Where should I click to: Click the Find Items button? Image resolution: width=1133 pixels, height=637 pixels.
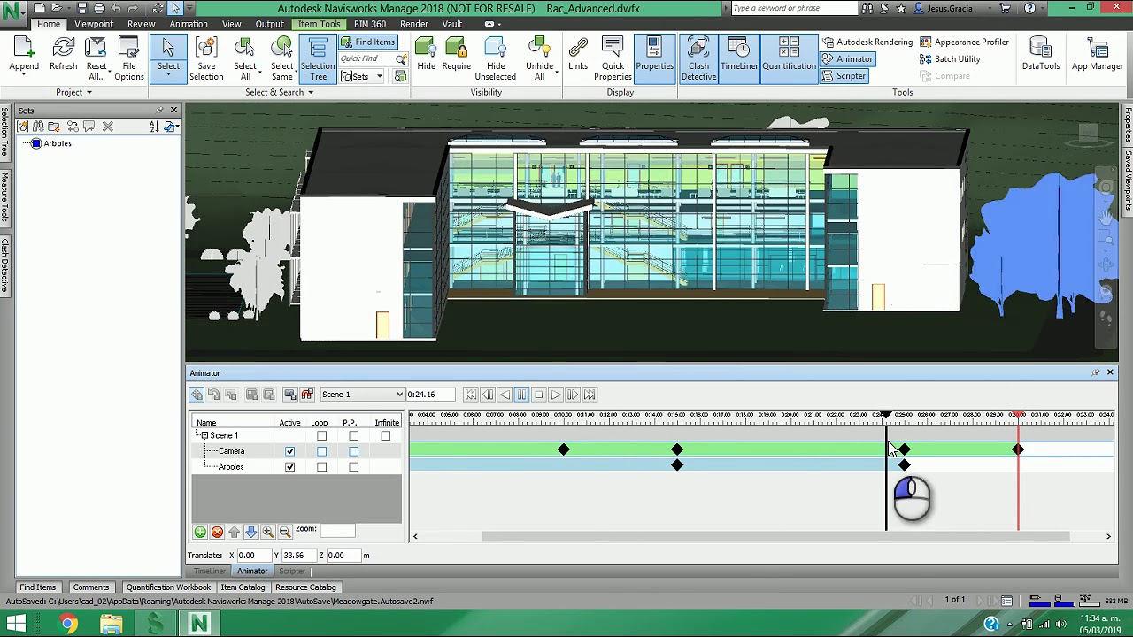pos(367,42)
